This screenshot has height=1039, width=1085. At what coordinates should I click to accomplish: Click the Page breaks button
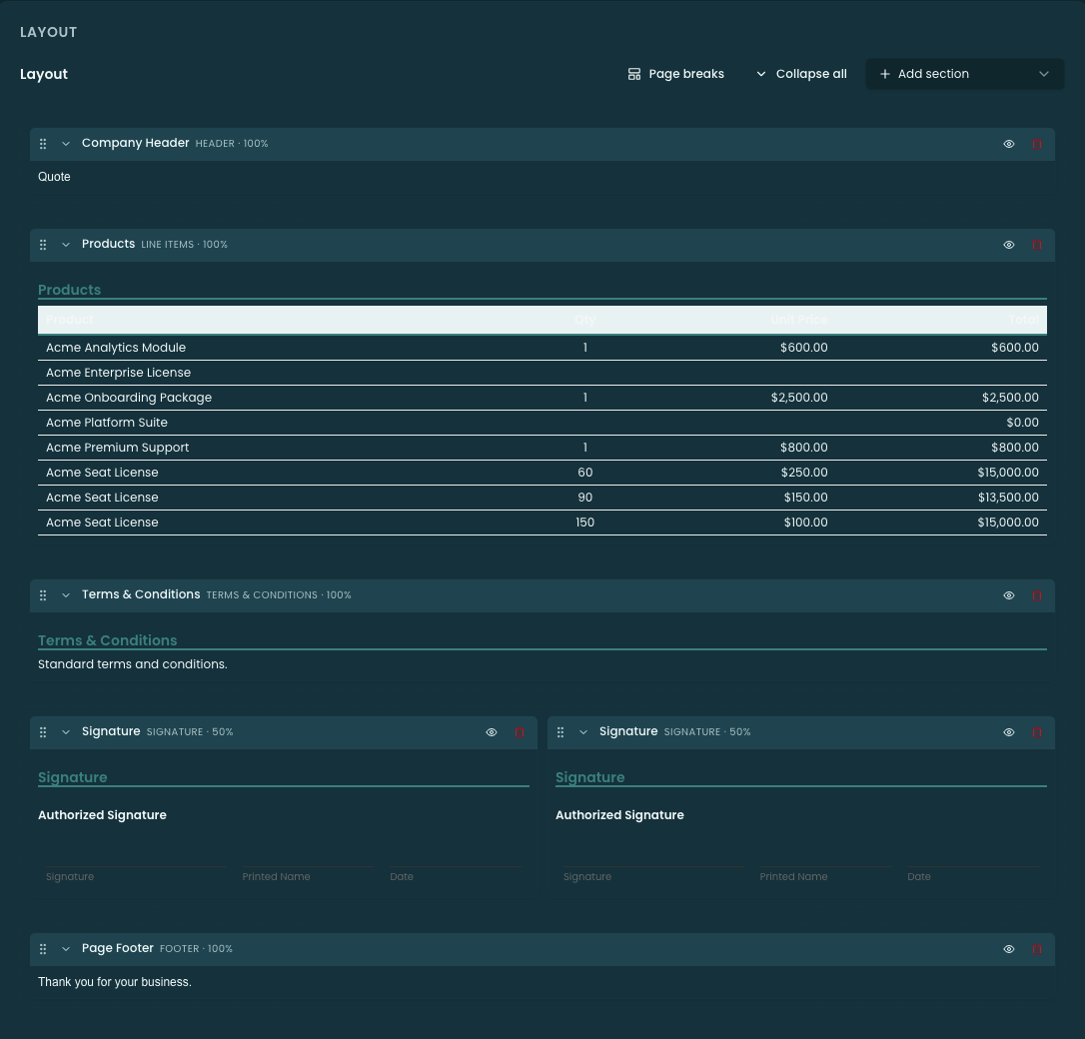tap(676, 74)
